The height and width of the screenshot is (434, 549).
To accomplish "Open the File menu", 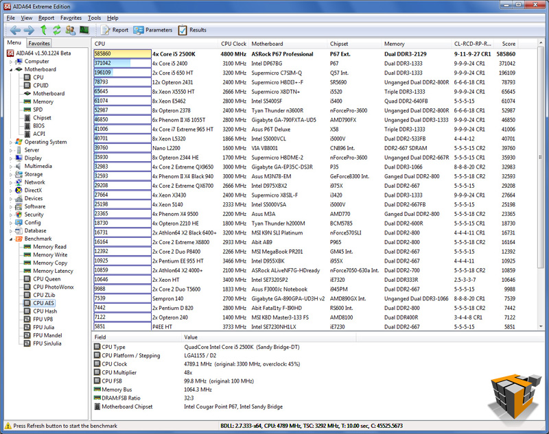I will click(11, 18).
